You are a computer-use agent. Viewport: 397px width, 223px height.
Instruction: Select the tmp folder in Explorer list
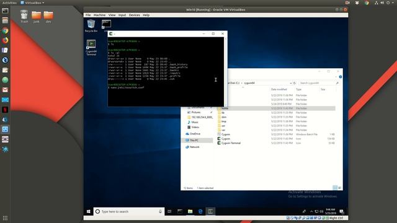pos(224,121)
